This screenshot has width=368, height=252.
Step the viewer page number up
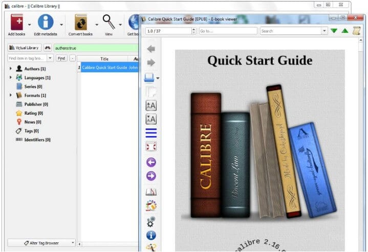point(194,29)
